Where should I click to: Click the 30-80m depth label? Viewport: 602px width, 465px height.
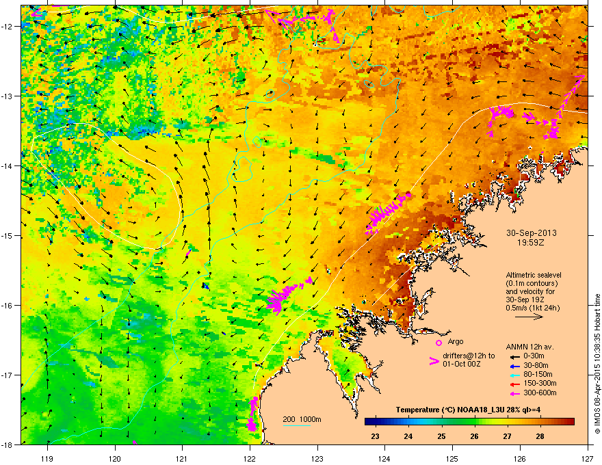536,366
